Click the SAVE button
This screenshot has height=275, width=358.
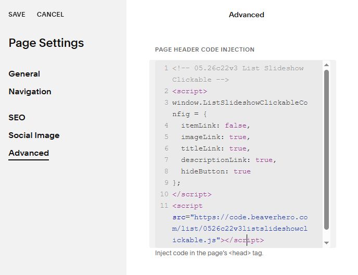[x=17, y=15]
